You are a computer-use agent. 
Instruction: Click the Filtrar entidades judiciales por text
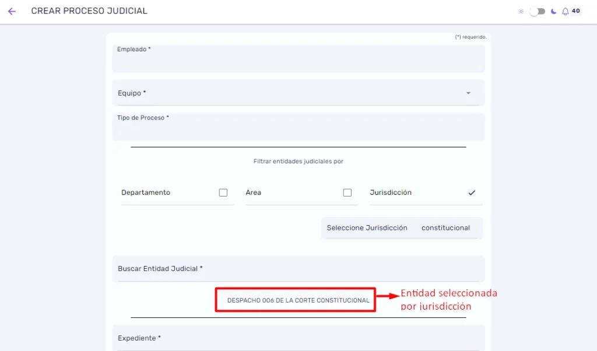tap(298, 162)
